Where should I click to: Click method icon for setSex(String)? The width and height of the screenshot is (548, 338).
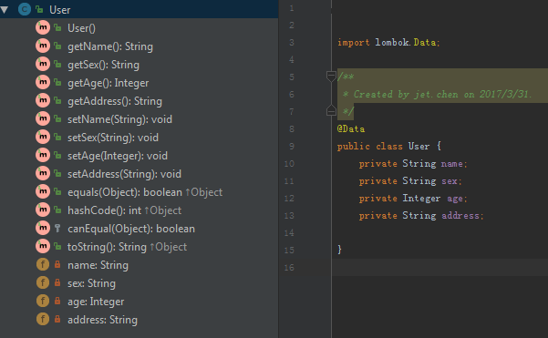pos(43,137)
